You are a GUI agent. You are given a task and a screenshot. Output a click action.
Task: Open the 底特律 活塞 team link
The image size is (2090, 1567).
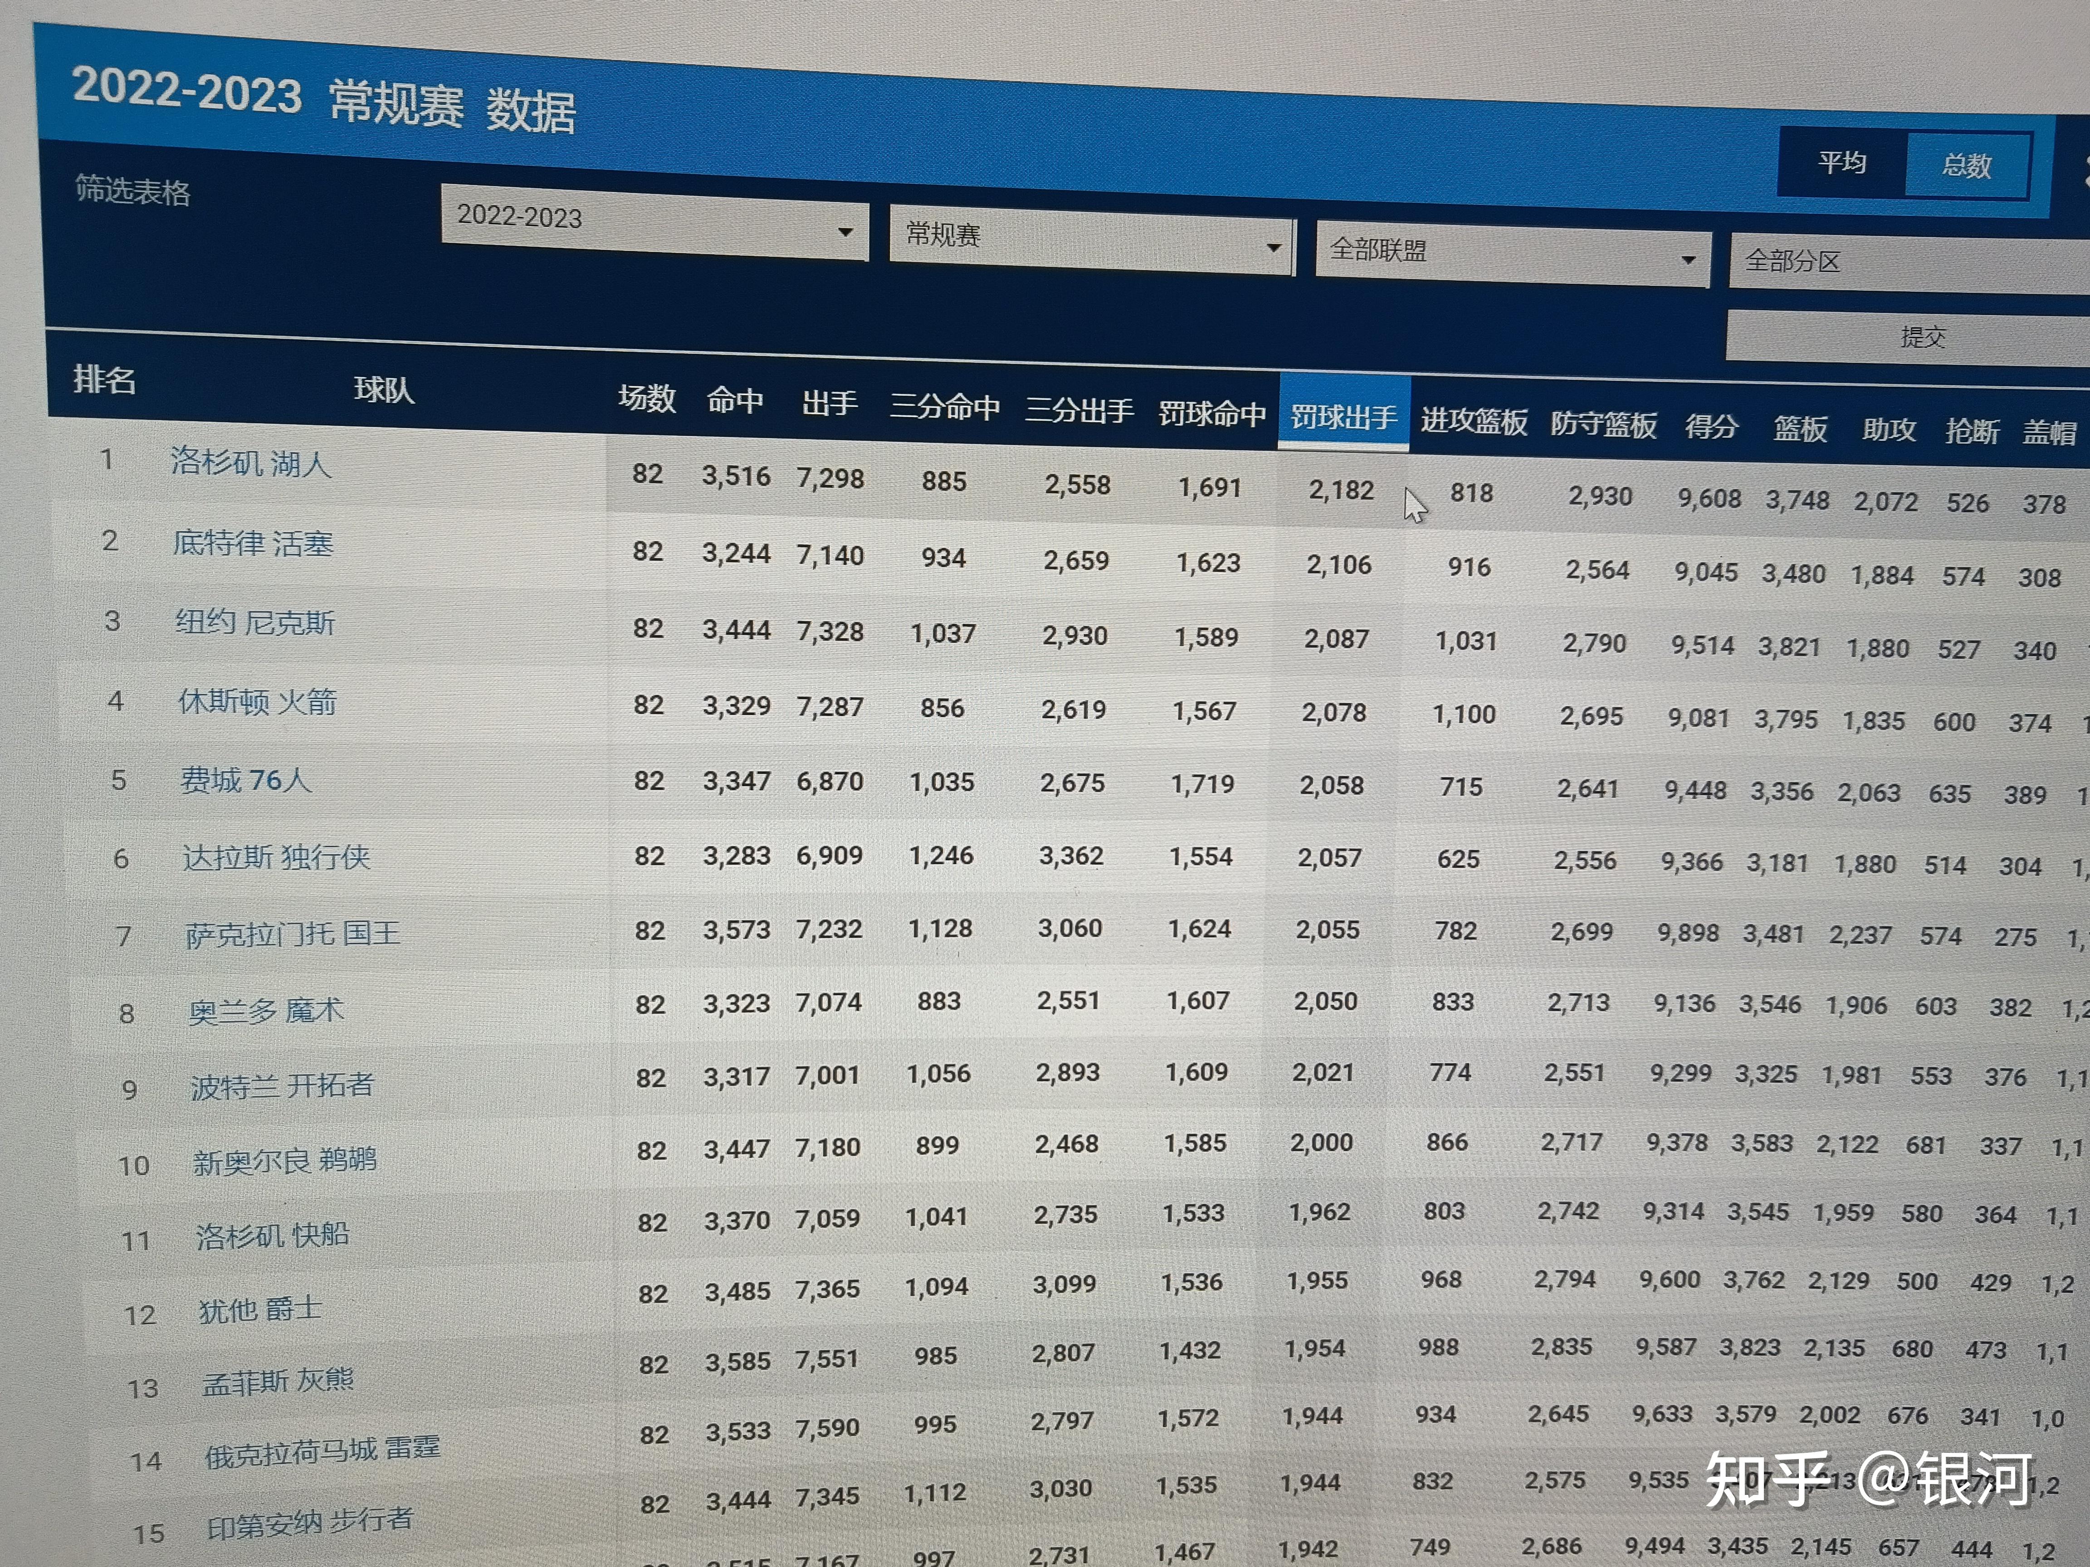point(253,543)
